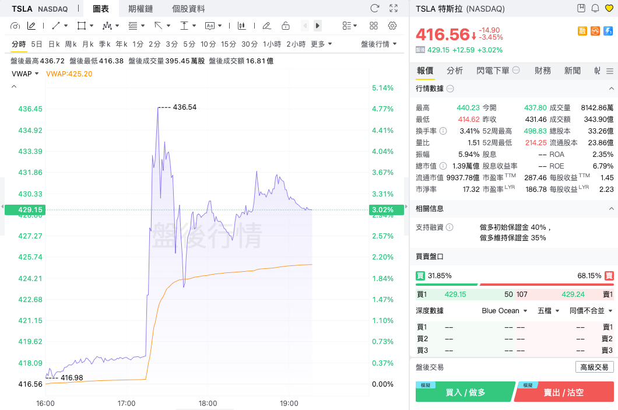618x410 pixels.
Task: Select the 15分 timeframe
Action: point(229,44)
